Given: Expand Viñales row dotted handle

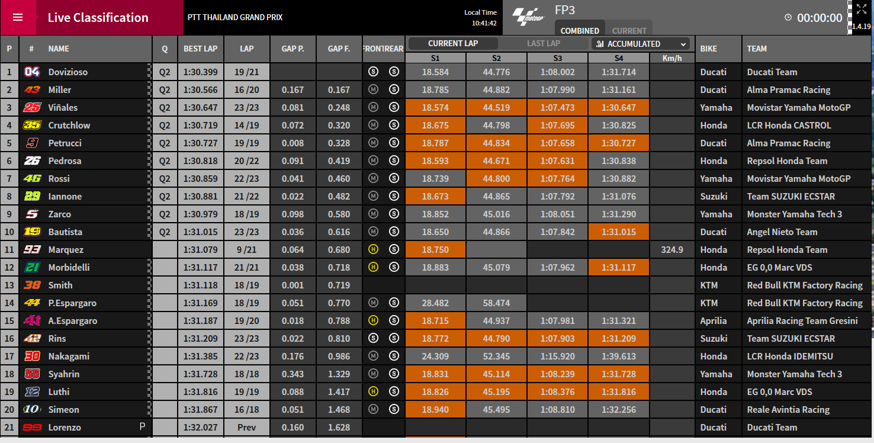Looking at the screenshot, I should coord(149,107).
